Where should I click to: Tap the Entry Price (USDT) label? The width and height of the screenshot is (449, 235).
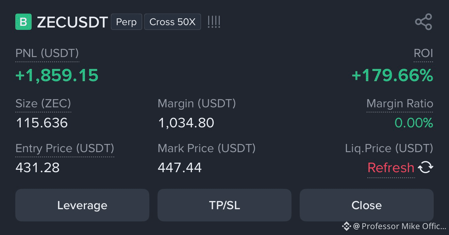click(65, 148)
